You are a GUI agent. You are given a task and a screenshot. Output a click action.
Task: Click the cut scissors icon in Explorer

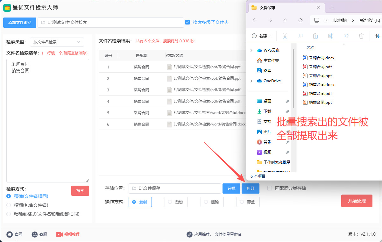click(x=285, y=36)
